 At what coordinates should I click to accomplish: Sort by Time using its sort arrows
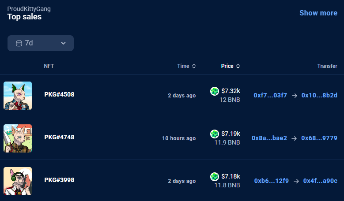click(x=193, y=66)
